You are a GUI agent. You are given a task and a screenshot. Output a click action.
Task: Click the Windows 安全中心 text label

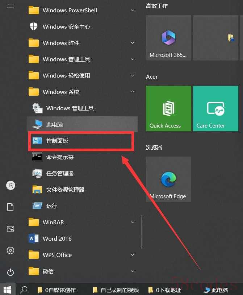66,26
